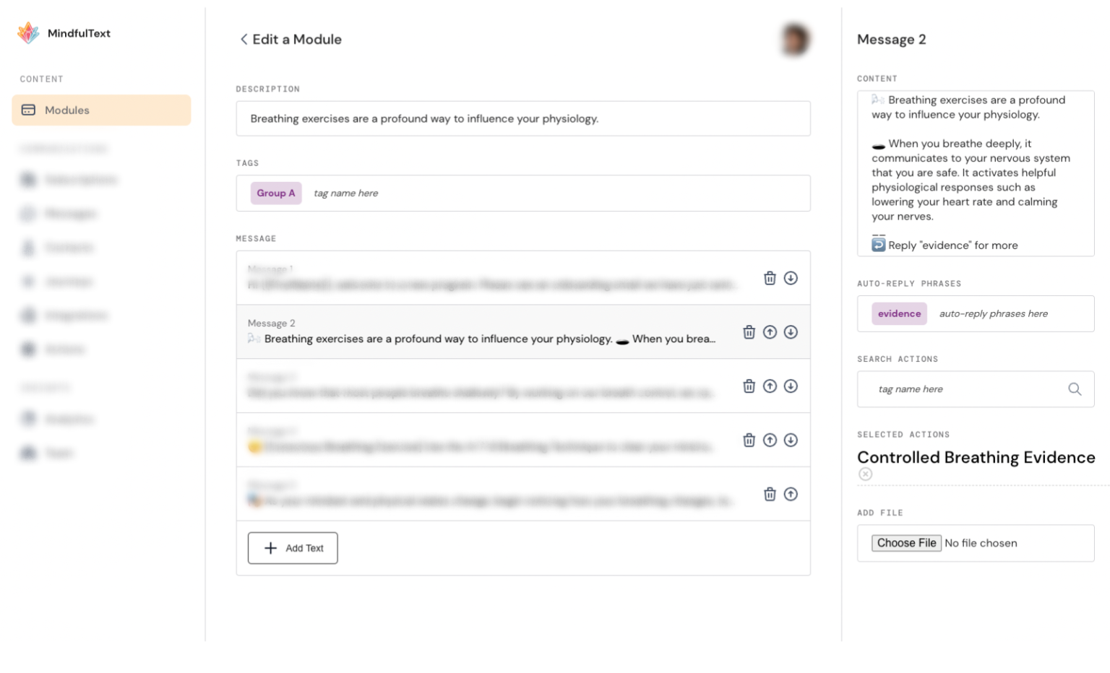The width and height of the screenshot is (1110, 673).
Task: Delete the last message in list
Action: (770, 494)
